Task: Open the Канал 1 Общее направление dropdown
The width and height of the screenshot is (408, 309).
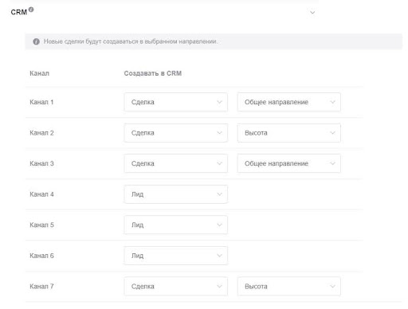Action: [289, 102]
